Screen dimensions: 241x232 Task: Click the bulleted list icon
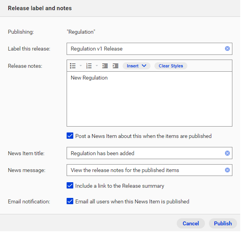pos(73,66)
